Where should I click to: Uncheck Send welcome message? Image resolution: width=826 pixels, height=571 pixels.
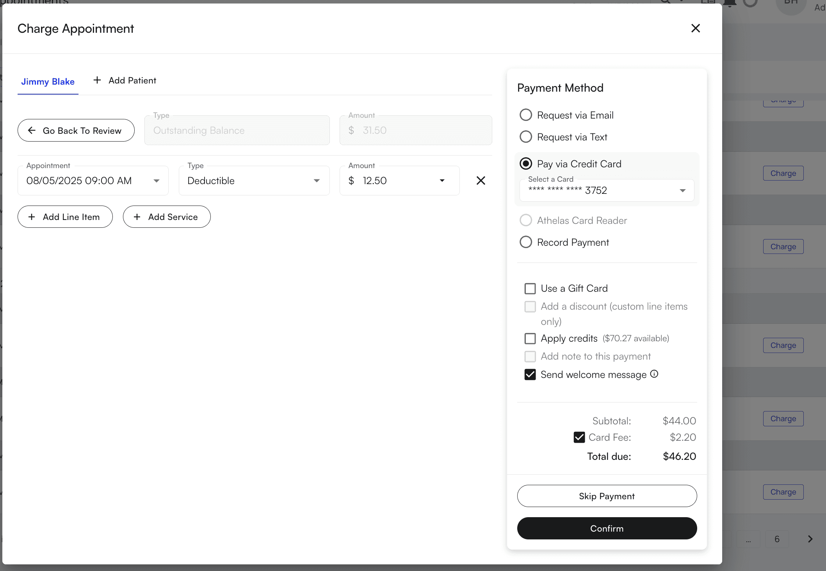(x=530, y=374)
